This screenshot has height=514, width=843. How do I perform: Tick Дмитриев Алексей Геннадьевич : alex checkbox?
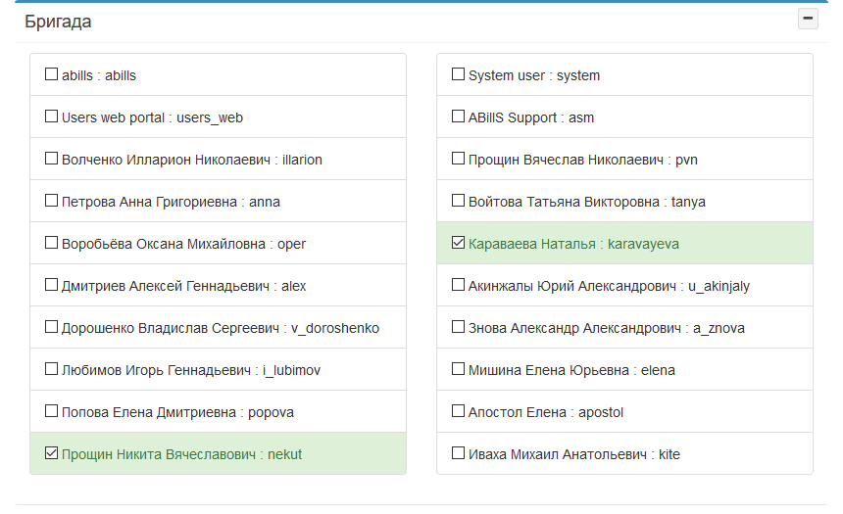coord(51,285)
